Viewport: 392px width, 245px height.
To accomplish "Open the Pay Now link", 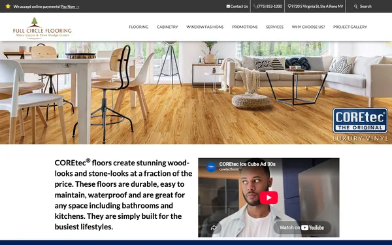I will coord(71,7).
